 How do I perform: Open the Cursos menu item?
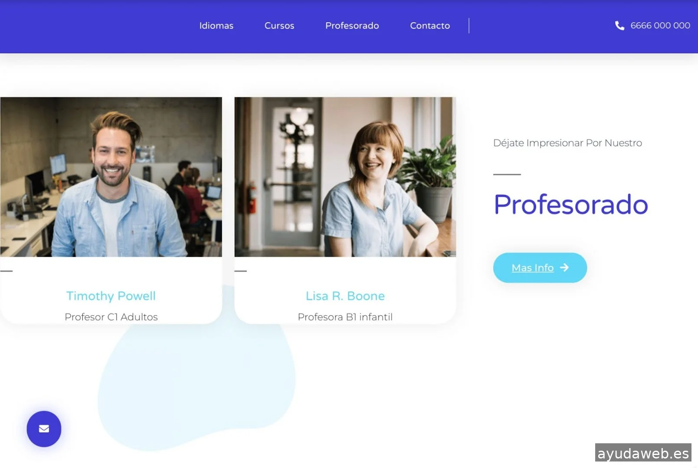(279, 26)
